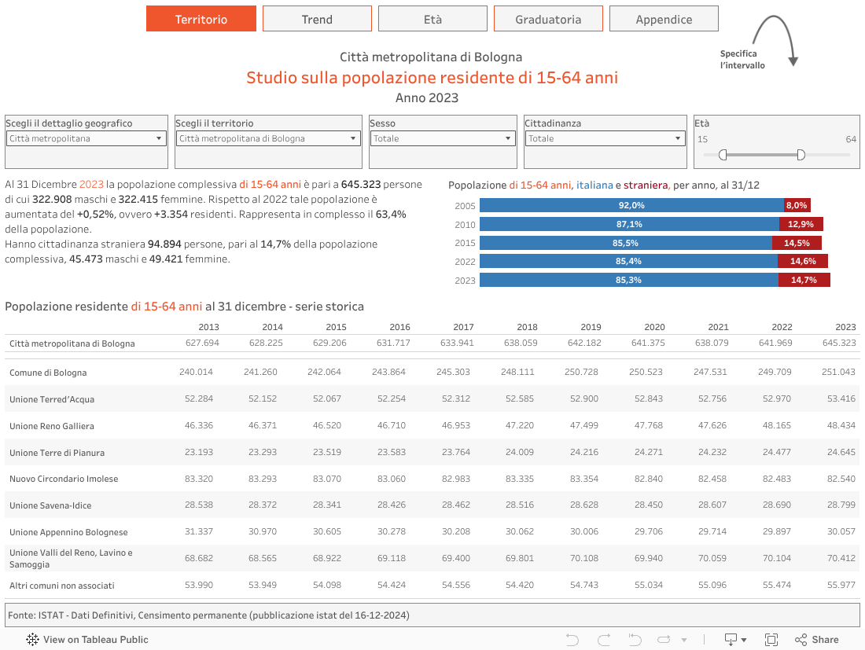865x650 pixels.
Task: Open the Download menu icon
Action: 735,640
